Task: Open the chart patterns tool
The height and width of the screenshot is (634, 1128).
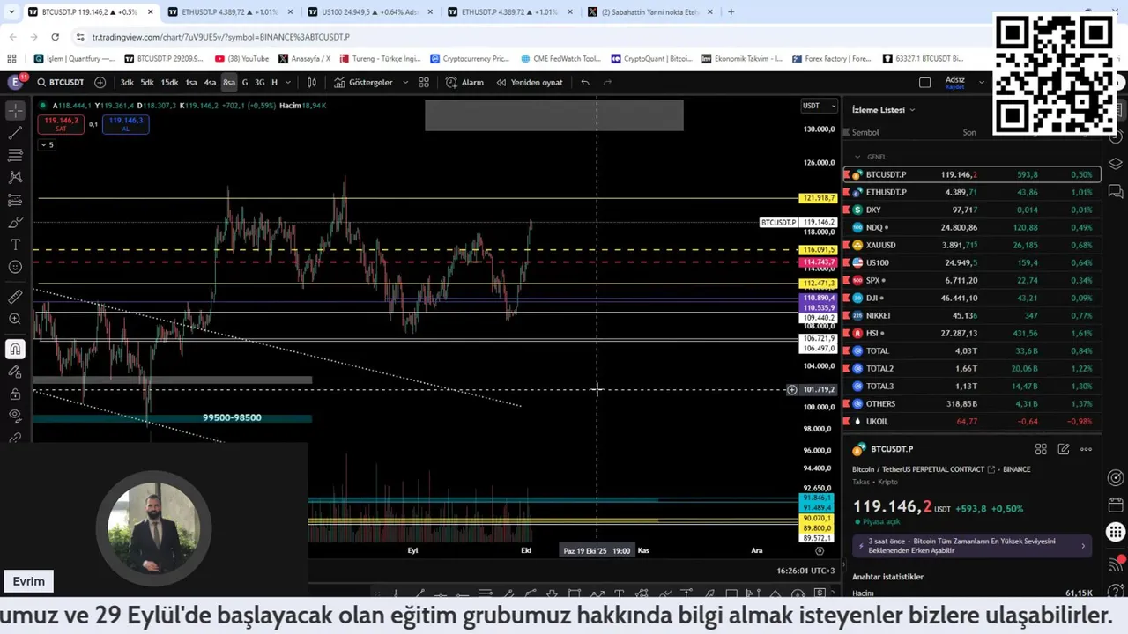Action: pyautogui.click(x=15, y=177)
